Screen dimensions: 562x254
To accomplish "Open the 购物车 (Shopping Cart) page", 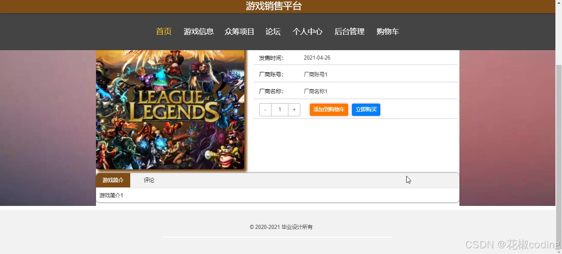I will coord(387,31).
